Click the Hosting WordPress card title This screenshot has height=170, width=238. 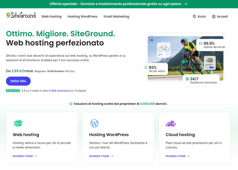point(109,135)
